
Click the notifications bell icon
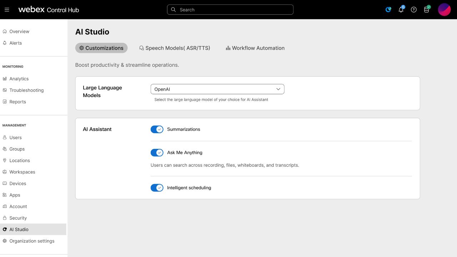click(x=401, y=10)
